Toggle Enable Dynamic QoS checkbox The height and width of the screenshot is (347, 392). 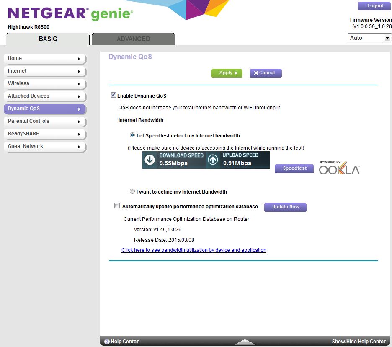coord(113,95)
